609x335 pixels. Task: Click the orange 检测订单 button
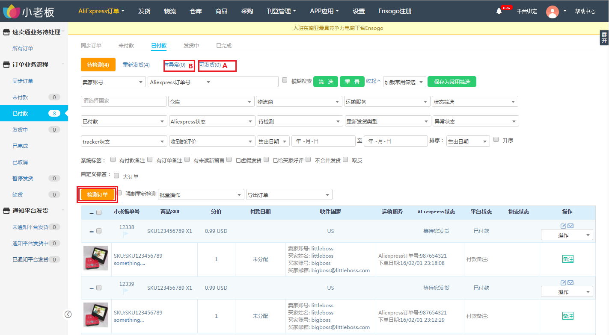click(x=98, y=195)
